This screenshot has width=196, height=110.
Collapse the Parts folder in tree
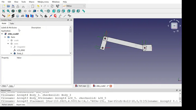click(5, 37)
